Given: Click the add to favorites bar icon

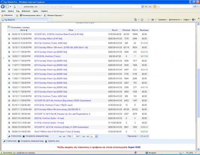Looking at the screenshot, I should tap(17, 15).
